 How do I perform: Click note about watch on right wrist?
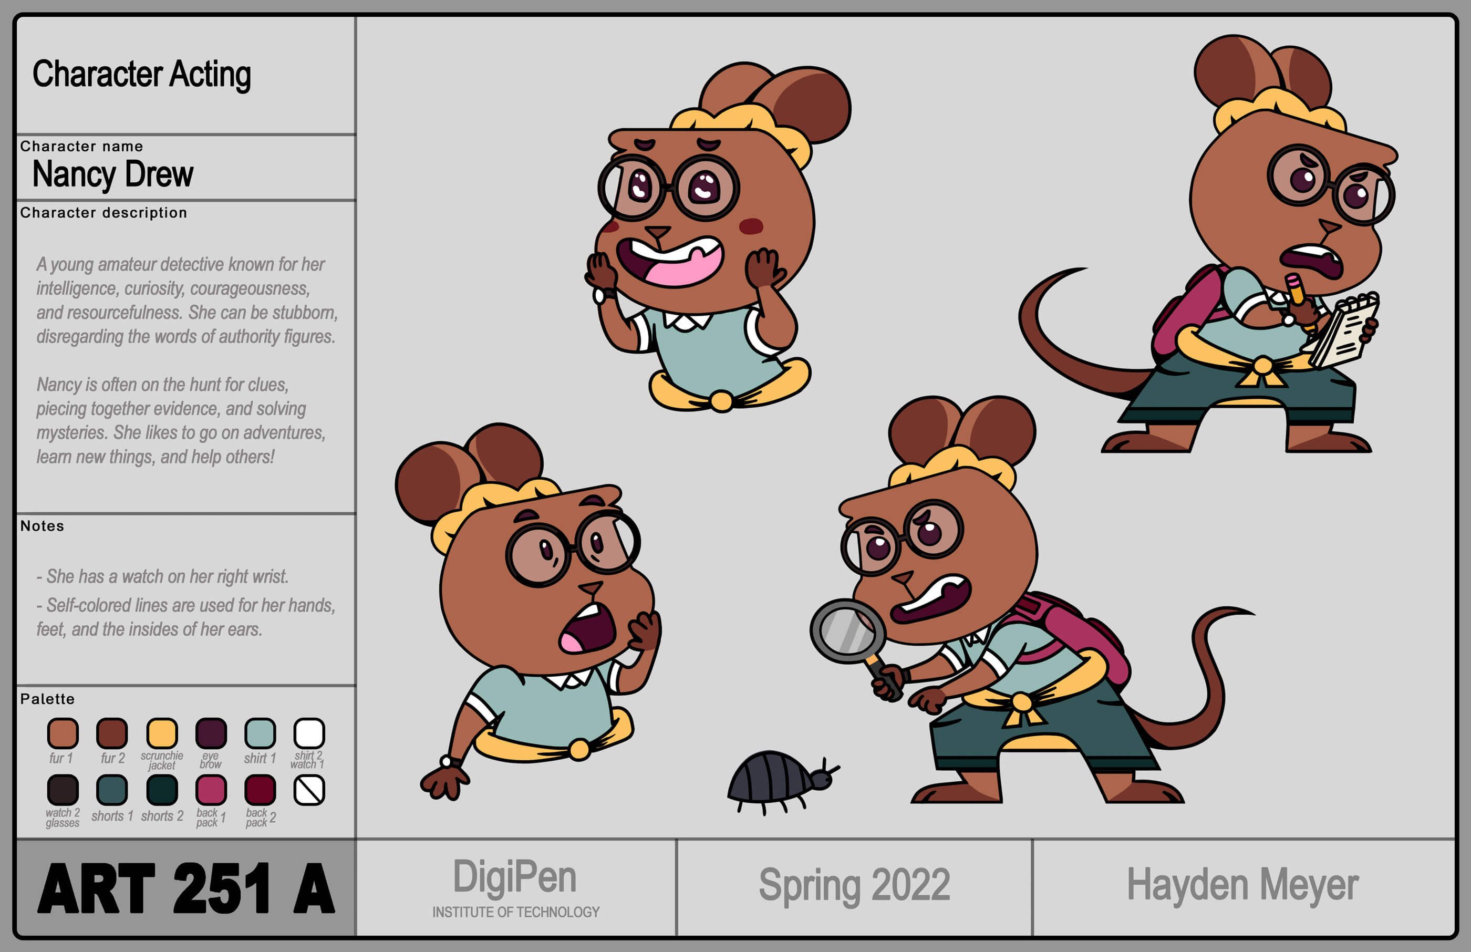coord(162,577)
